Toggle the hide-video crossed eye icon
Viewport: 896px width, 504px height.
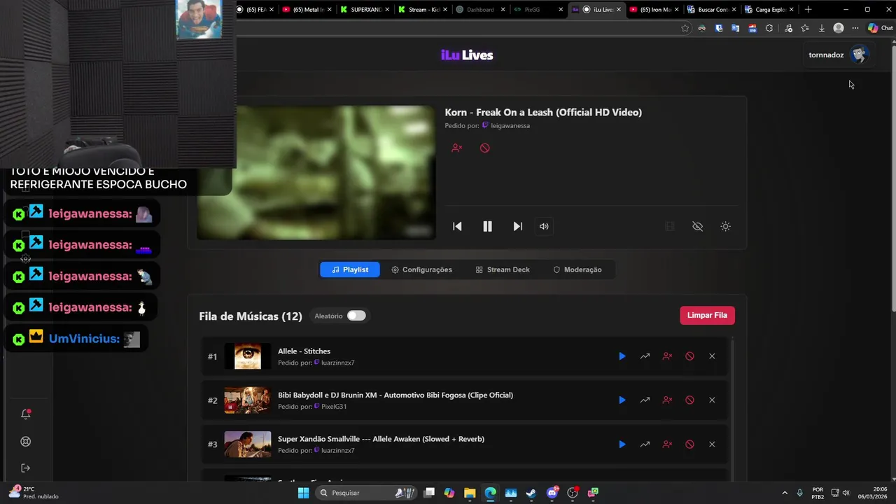point(697,226)
